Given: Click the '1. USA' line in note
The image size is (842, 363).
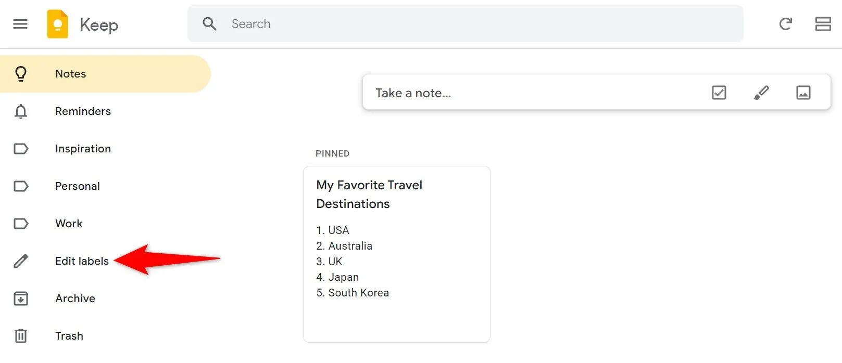Looking at the screenshot, I should click(333, 230).
